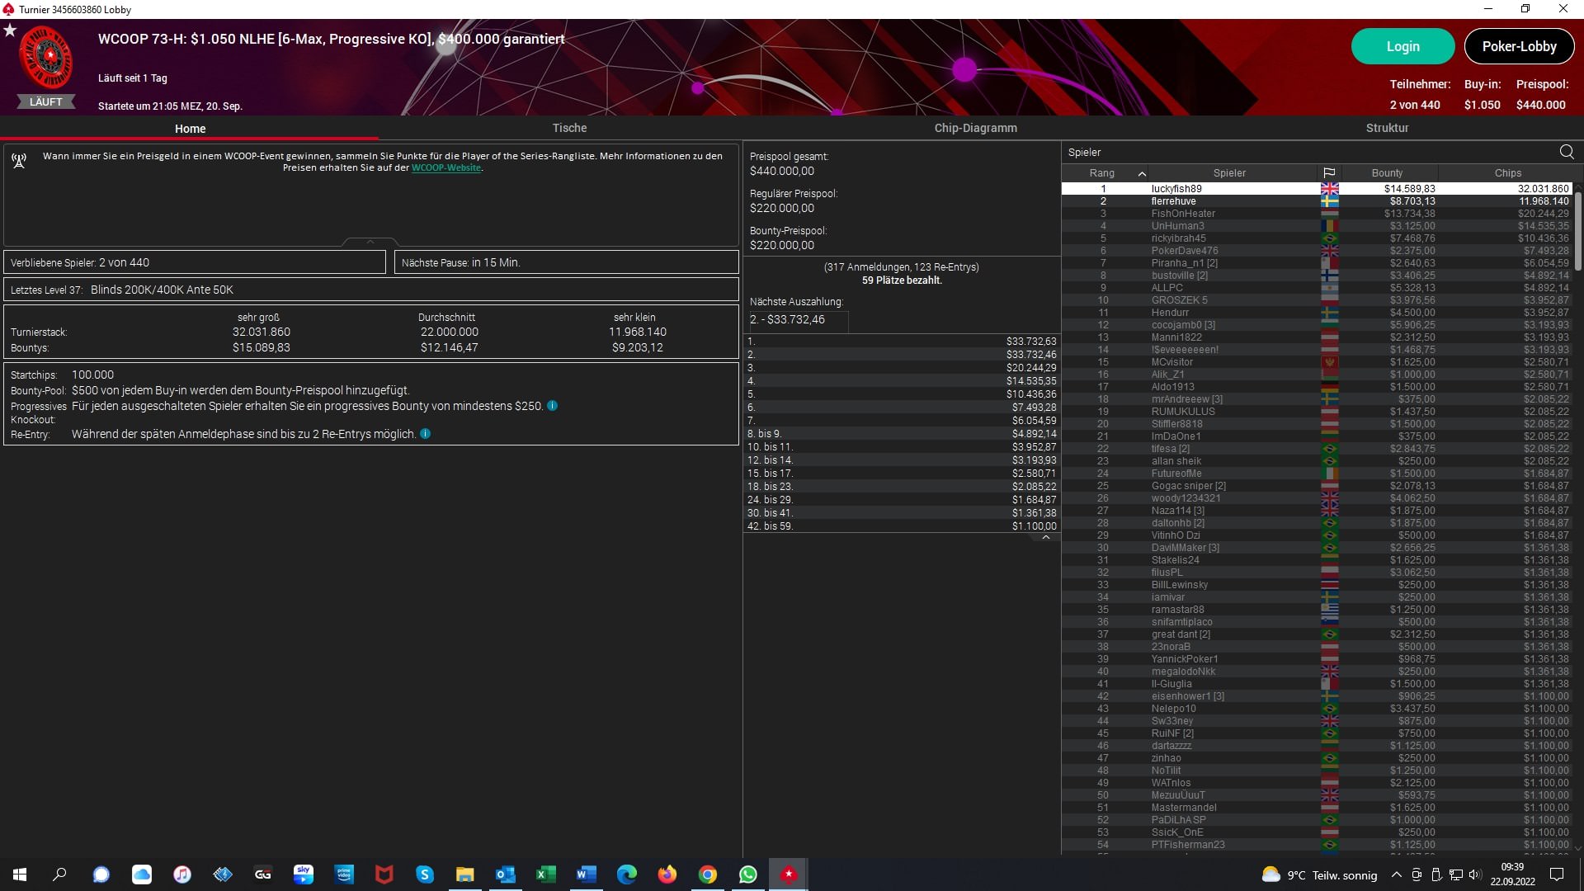Screen dimensions: 1584x891
Task: Select player FishOnHeater in the list
Action: click(1317, 214)
